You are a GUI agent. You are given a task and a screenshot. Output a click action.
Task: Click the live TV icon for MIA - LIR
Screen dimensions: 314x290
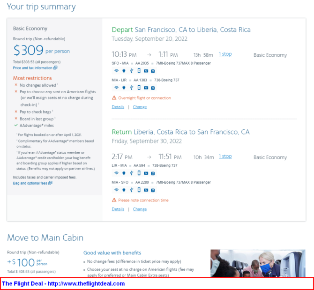(146, 88)
